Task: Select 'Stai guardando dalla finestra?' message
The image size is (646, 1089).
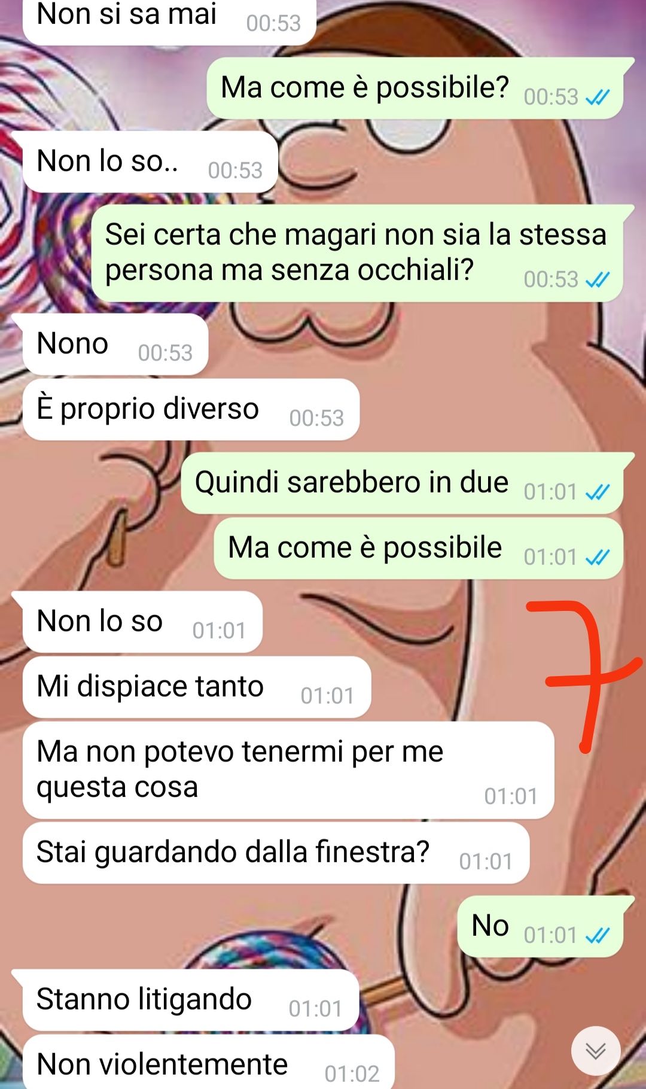Action: [x=276, y=853]
